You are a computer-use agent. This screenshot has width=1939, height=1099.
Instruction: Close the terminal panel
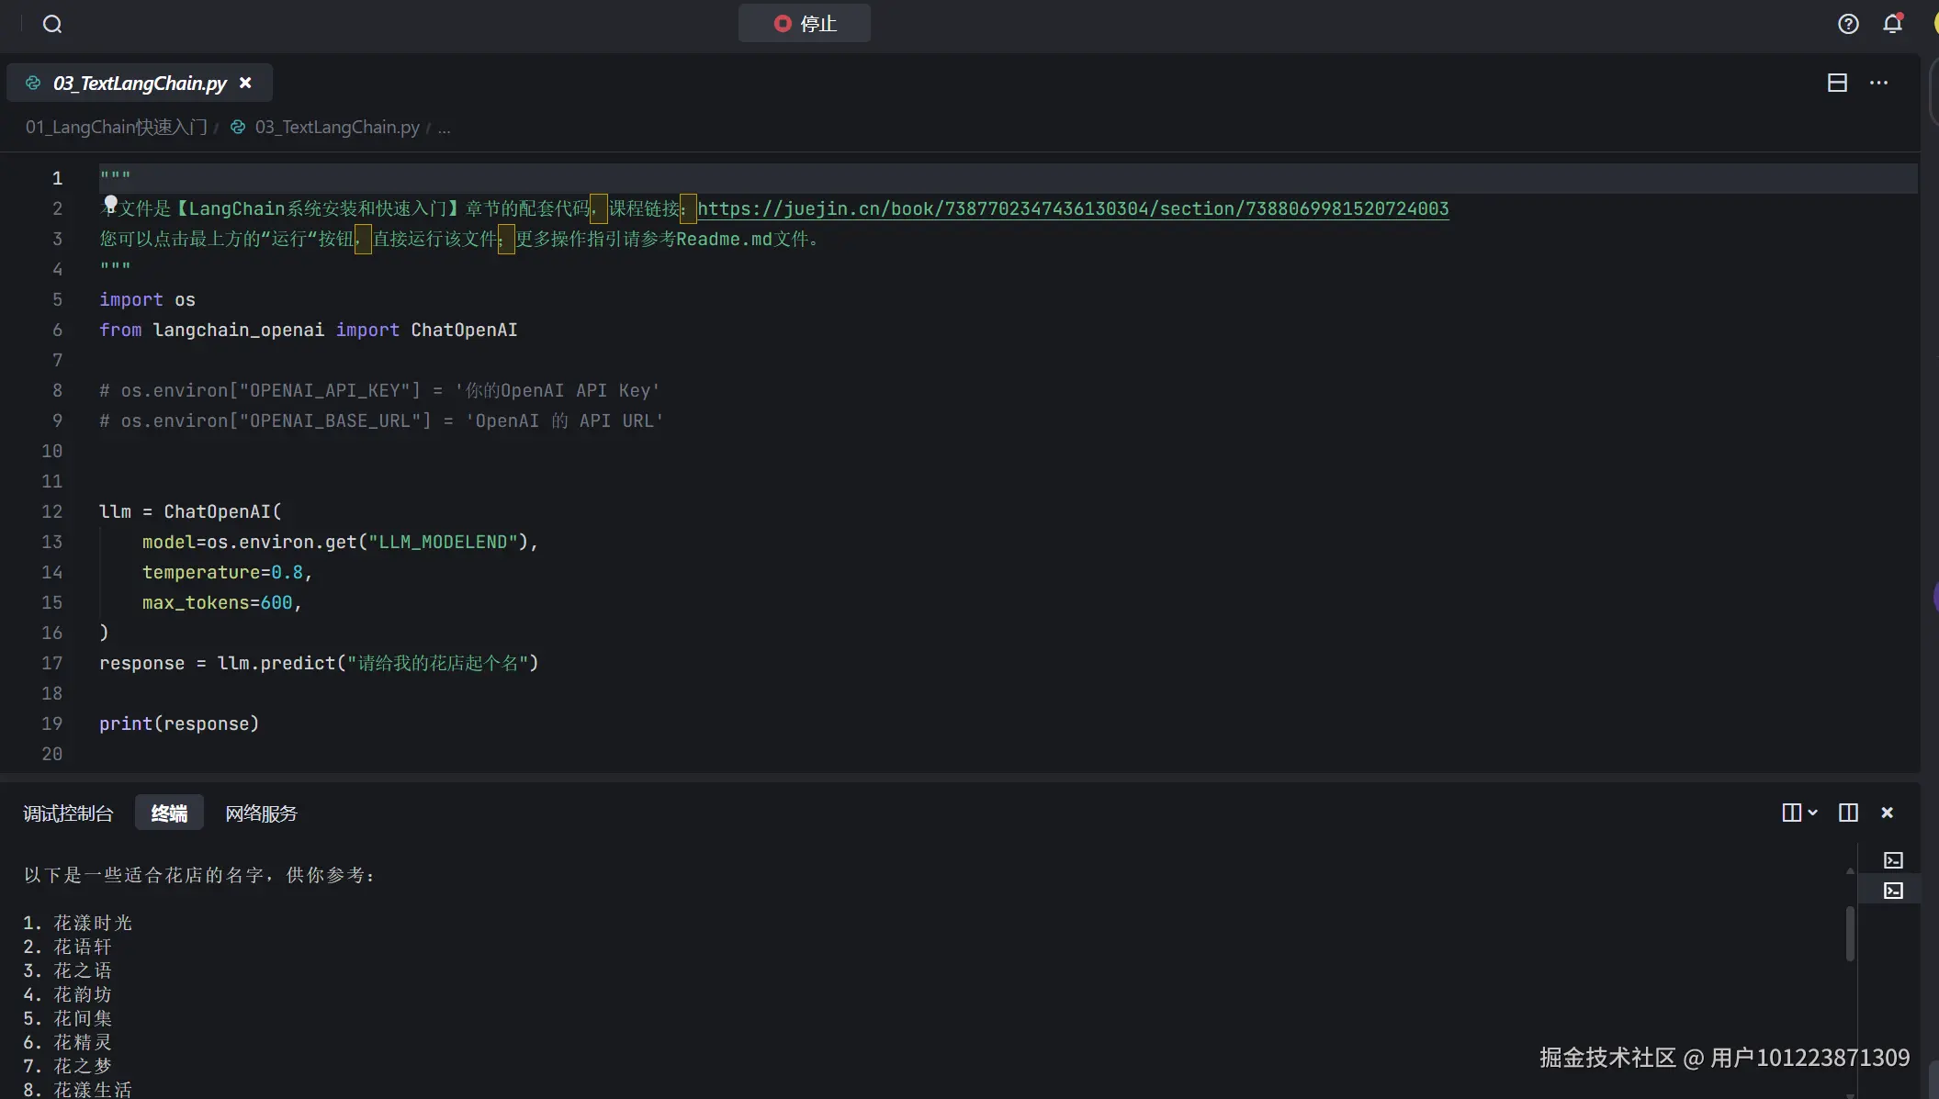click(1888, 813)
